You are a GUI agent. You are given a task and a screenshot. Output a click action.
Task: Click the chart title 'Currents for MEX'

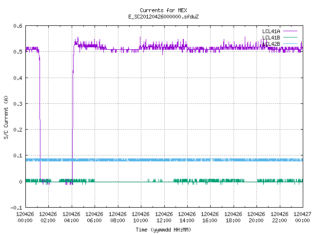click(x=163, y=10)
